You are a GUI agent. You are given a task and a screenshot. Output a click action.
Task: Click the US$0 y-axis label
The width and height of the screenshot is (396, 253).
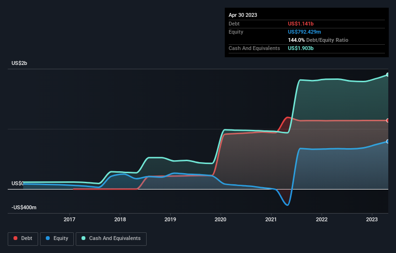point(18,183)
